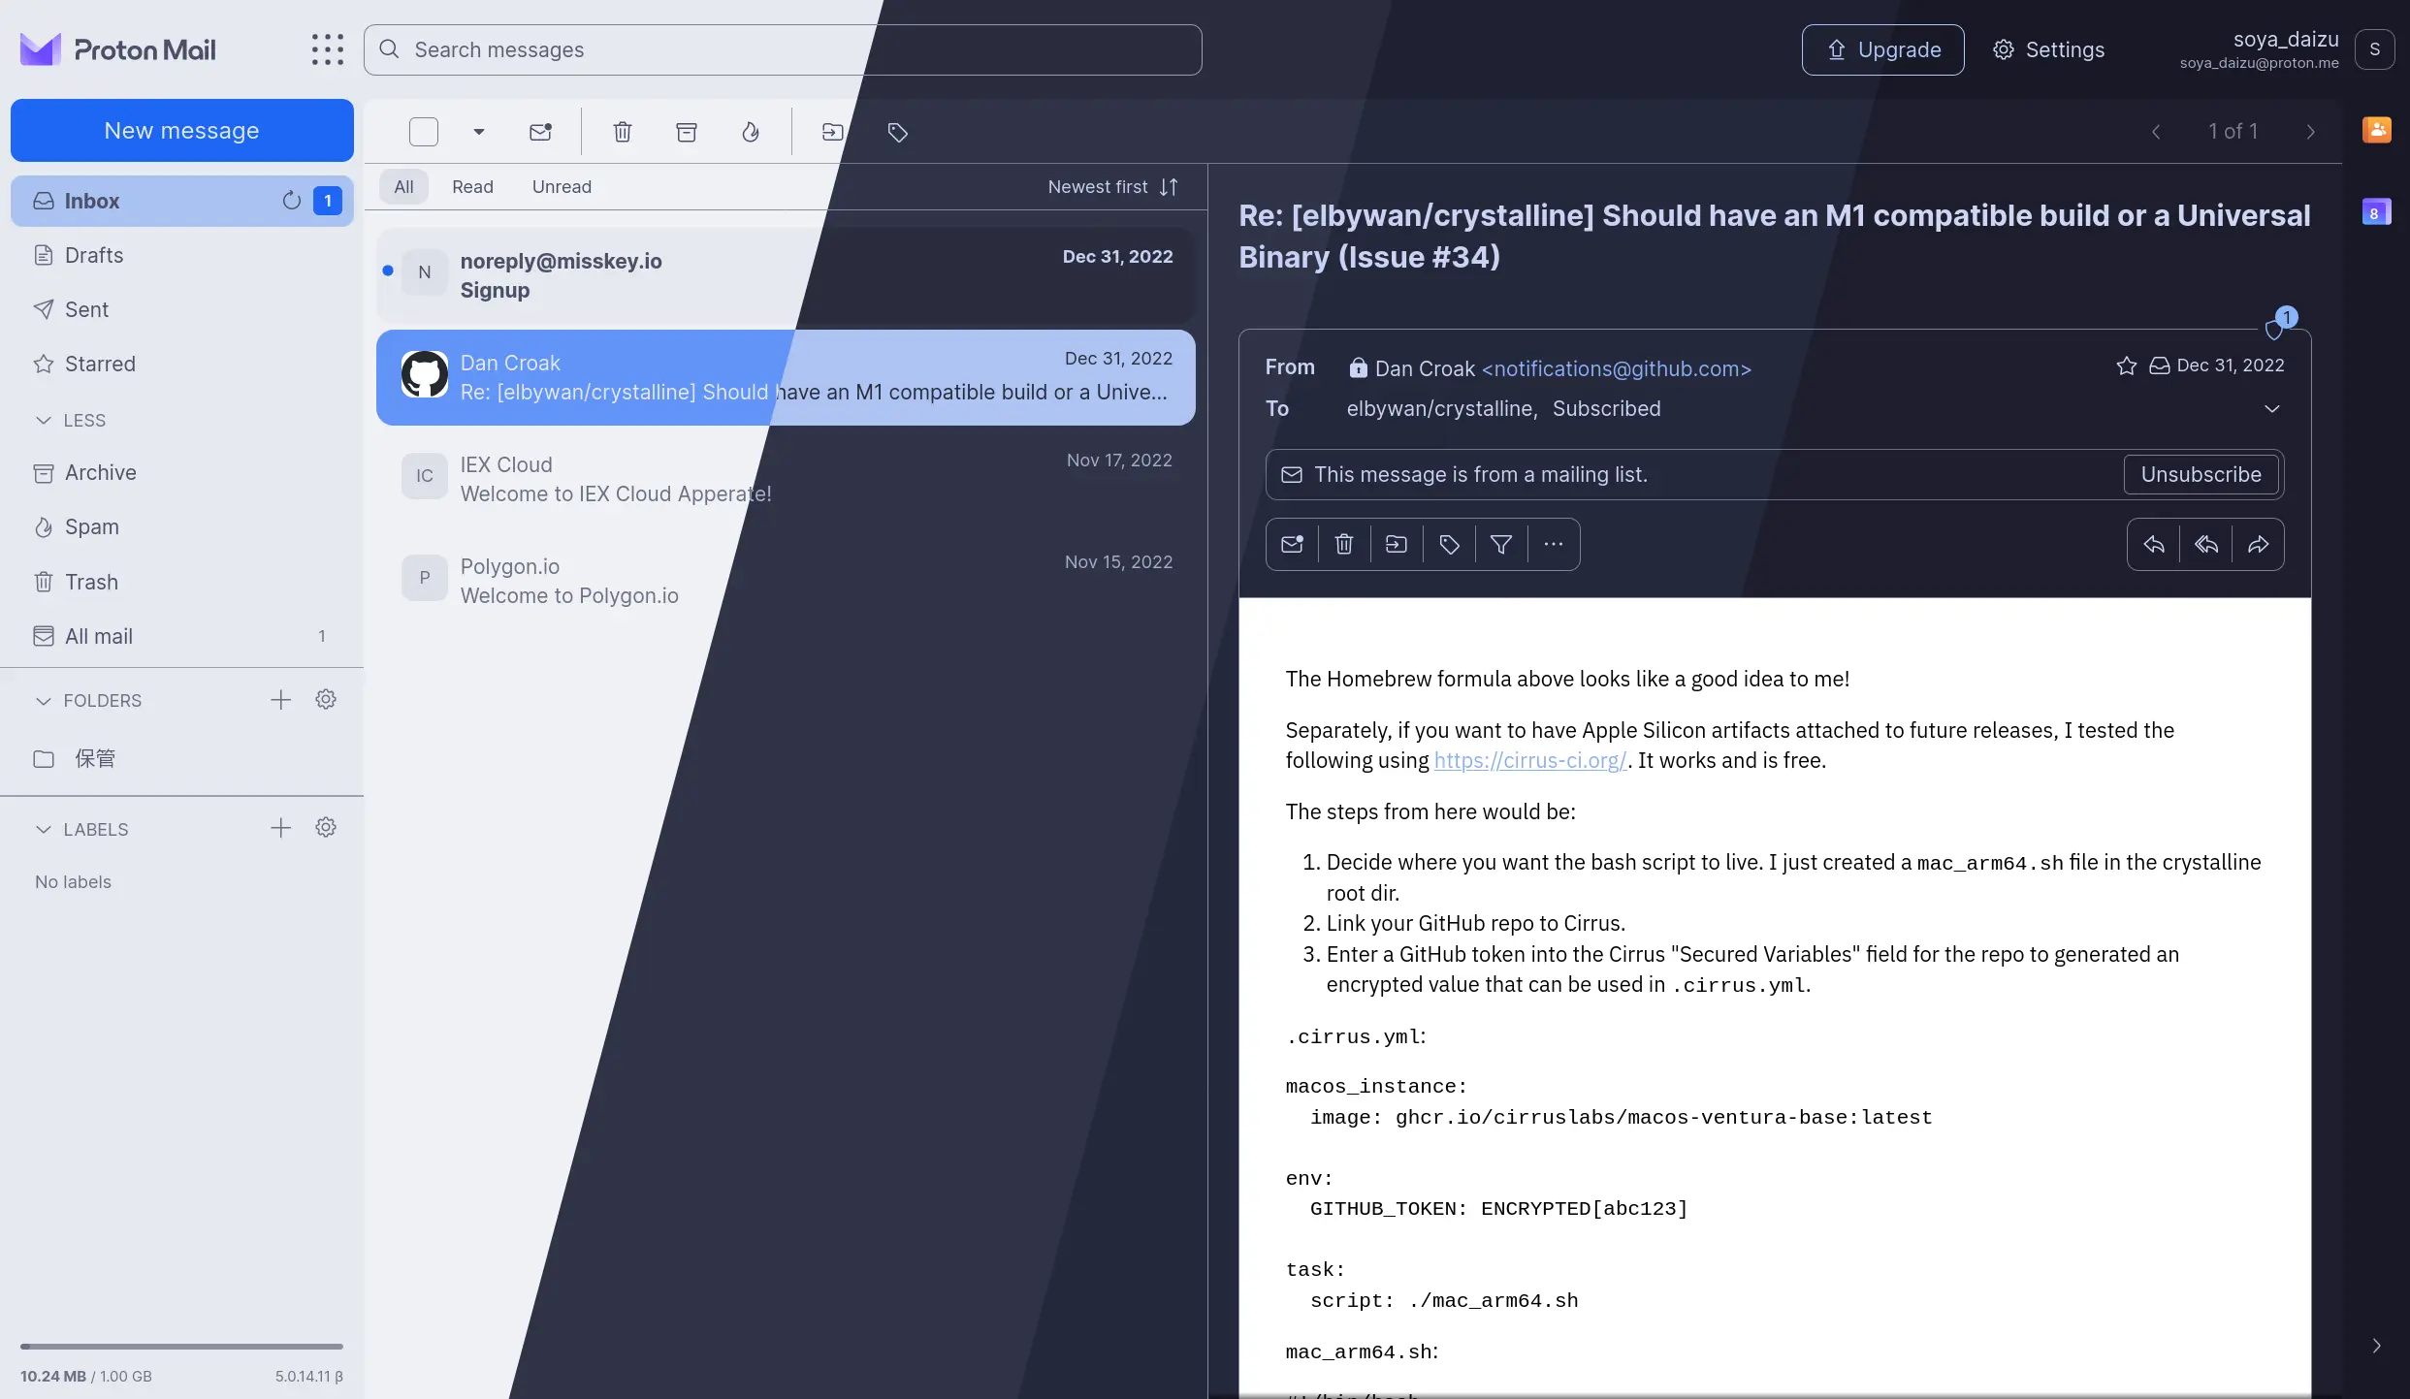Open the Starred folder

pos(182,364)
